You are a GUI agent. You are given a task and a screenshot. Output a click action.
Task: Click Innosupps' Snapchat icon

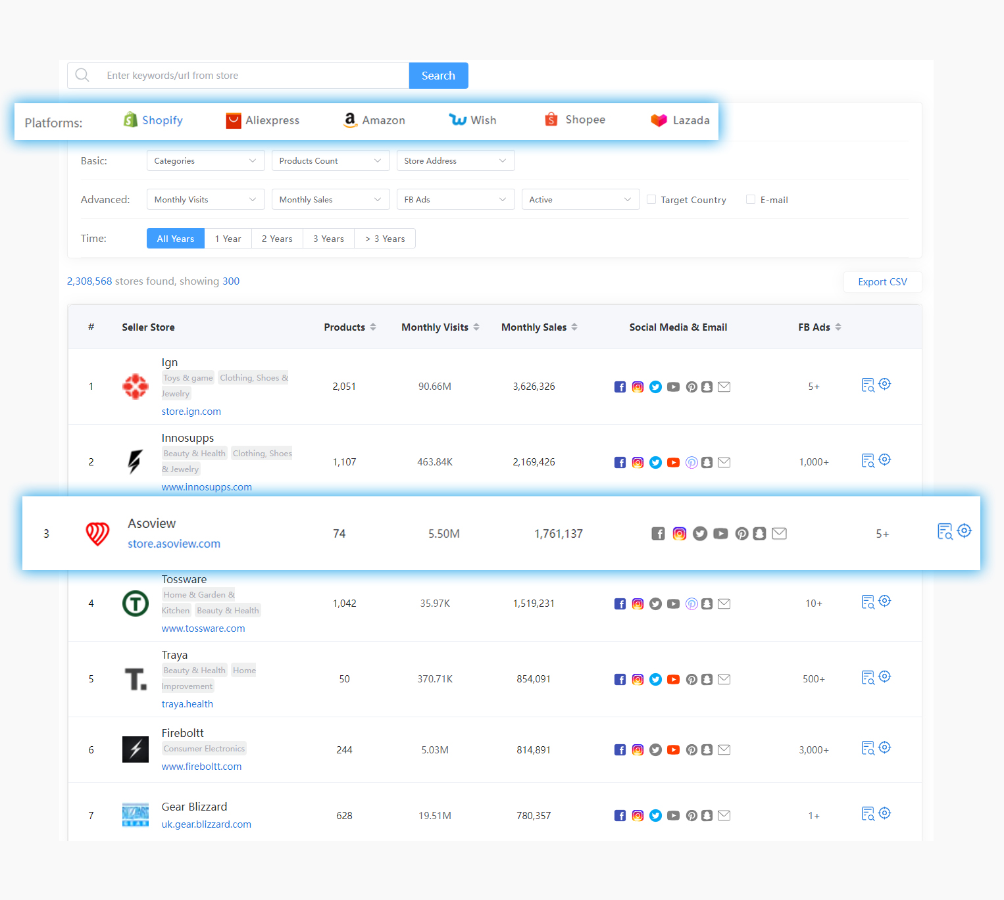click(707, 462)
